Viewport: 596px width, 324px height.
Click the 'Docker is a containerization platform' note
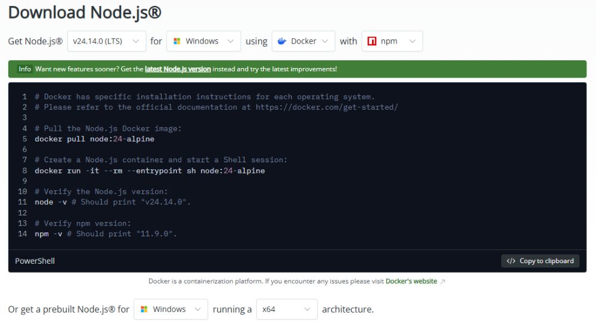(266, 281)
